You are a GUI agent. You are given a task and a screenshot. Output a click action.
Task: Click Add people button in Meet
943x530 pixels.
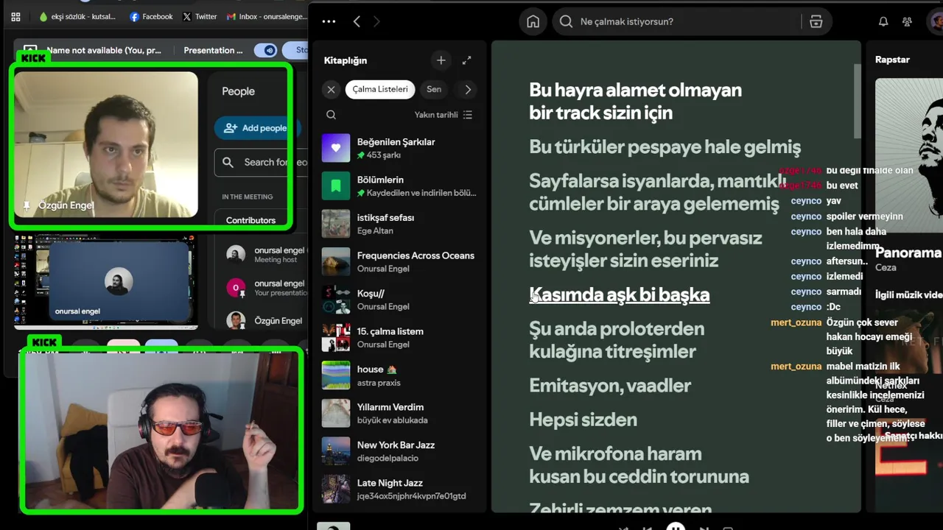pyautogui.click(x=256, y=127)
